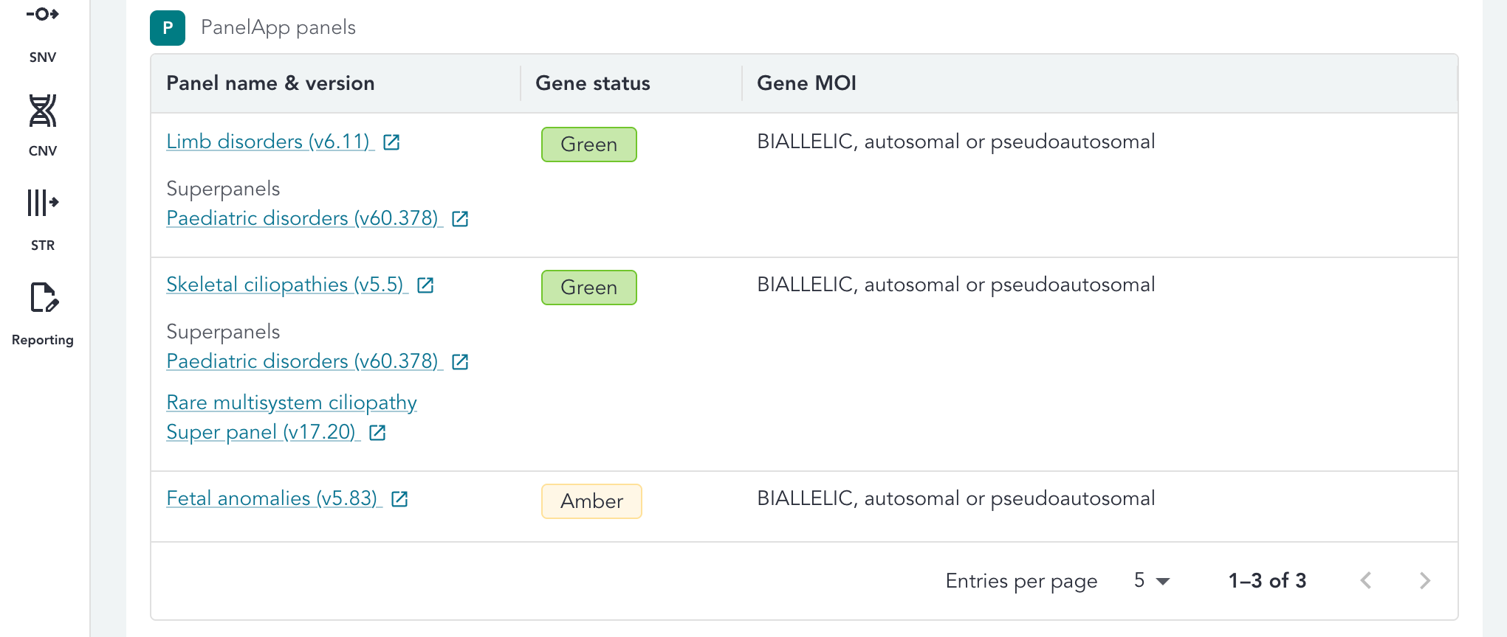The height and width of the screenshot is (637, 1507).
Task: Open Limb disorders (v6.11) panel link
Action: 268,142
